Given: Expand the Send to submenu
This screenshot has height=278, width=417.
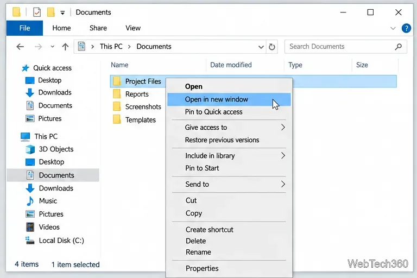Looking at the screenshot, I should click(x=229, y=184).
